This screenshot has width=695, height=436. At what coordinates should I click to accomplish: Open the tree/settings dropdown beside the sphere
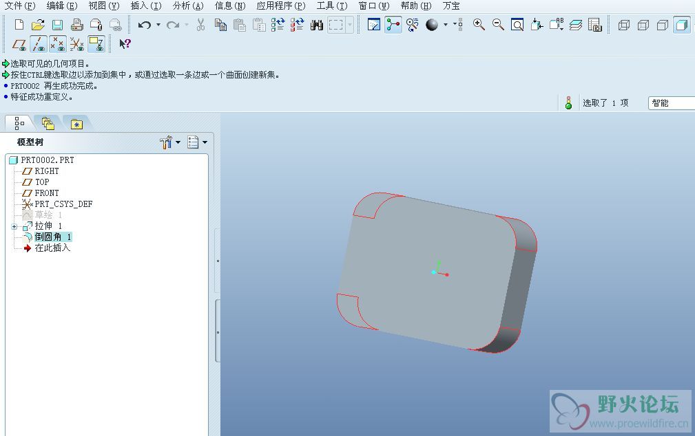(x=458, y=24)
